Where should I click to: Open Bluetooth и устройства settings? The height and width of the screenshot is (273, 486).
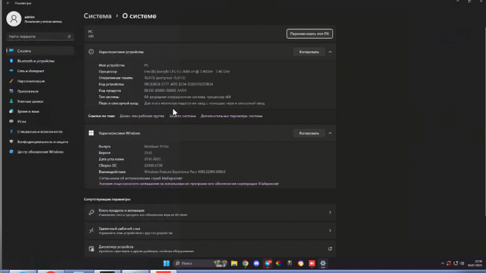[x=40, y=61]
